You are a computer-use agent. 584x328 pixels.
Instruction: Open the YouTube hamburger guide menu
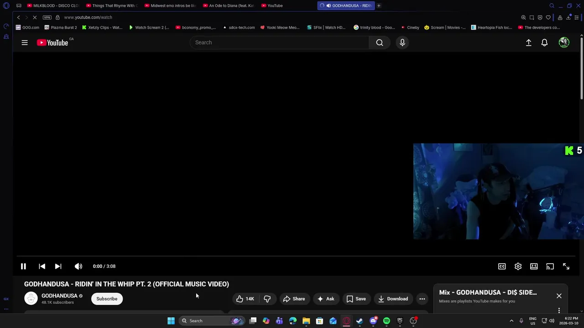[x=25, y=42]
